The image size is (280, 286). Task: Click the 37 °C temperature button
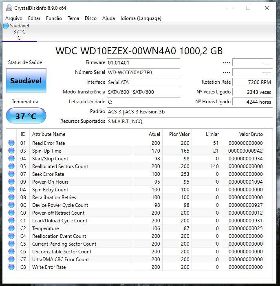tap(26, 115)
